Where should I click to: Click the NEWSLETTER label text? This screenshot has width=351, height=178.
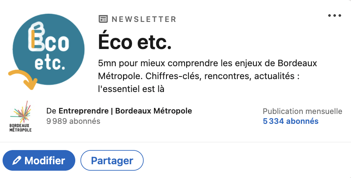pyautogui.click(x=144, y=19)
